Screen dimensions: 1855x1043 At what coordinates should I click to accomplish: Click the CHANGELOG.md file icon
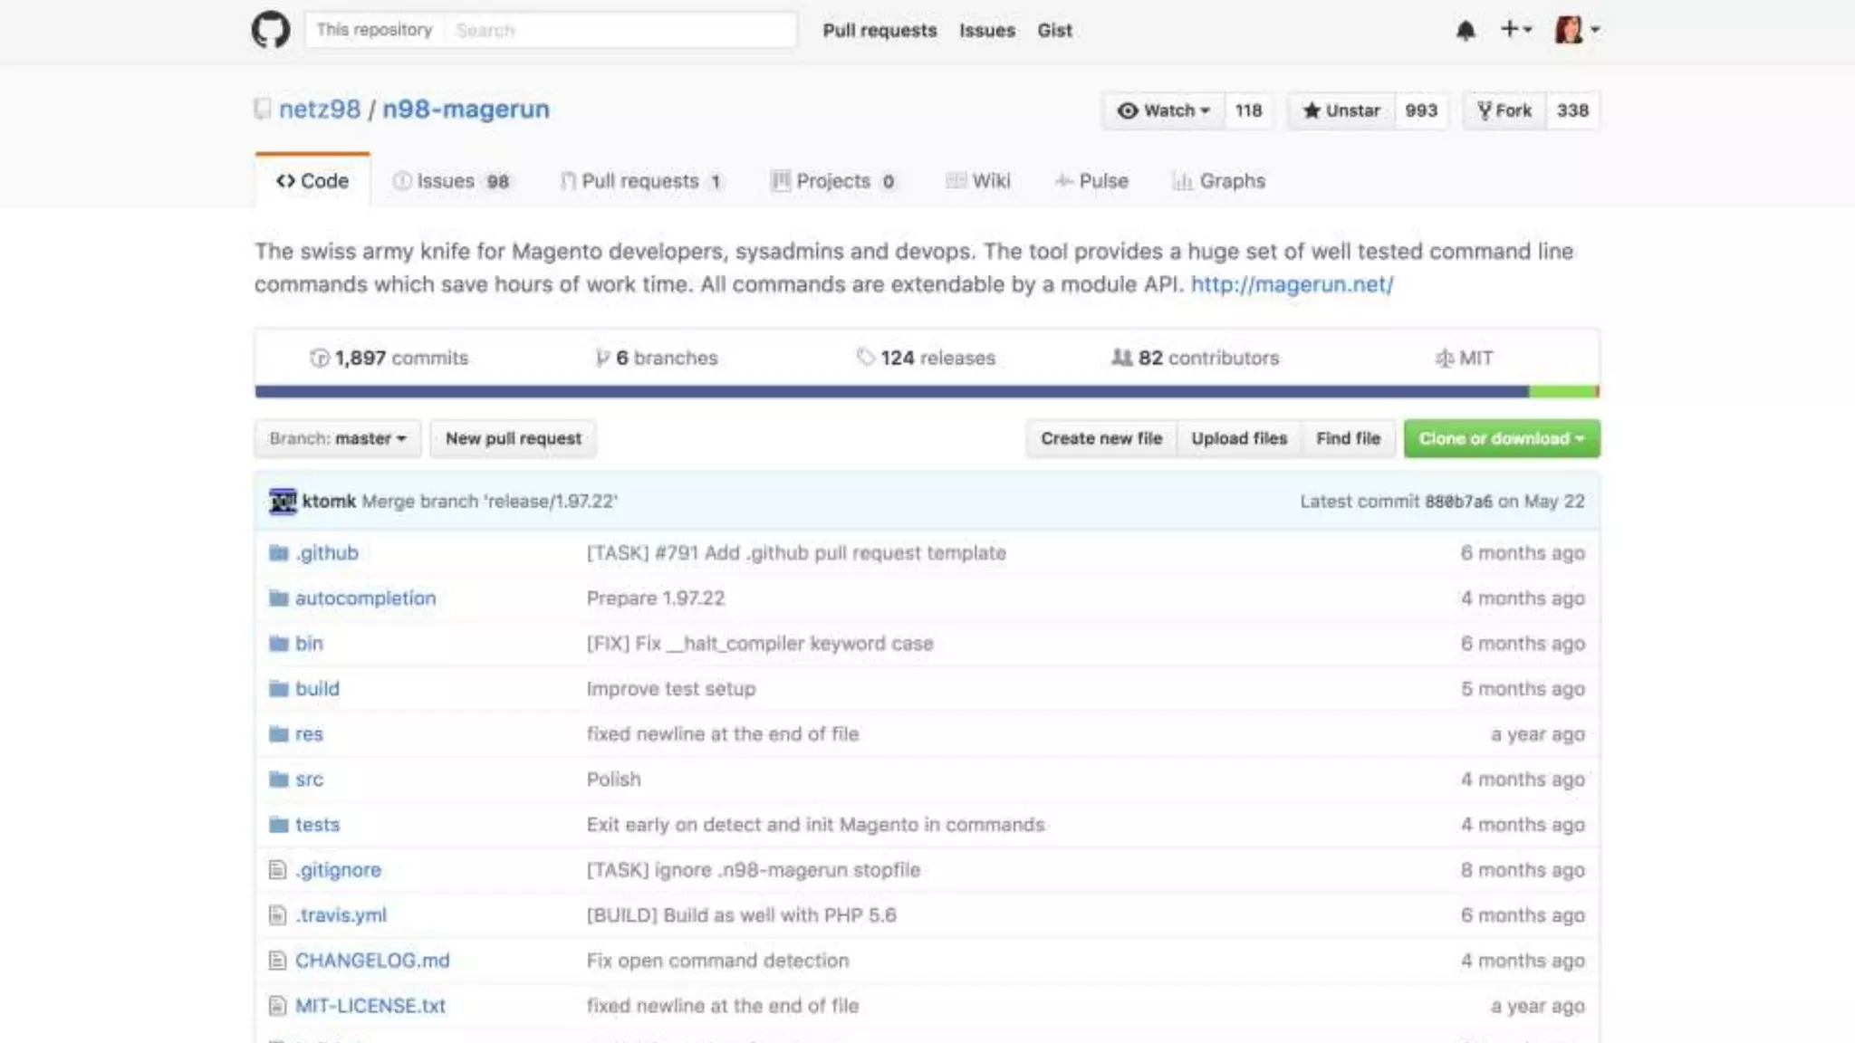pos(278,961)
